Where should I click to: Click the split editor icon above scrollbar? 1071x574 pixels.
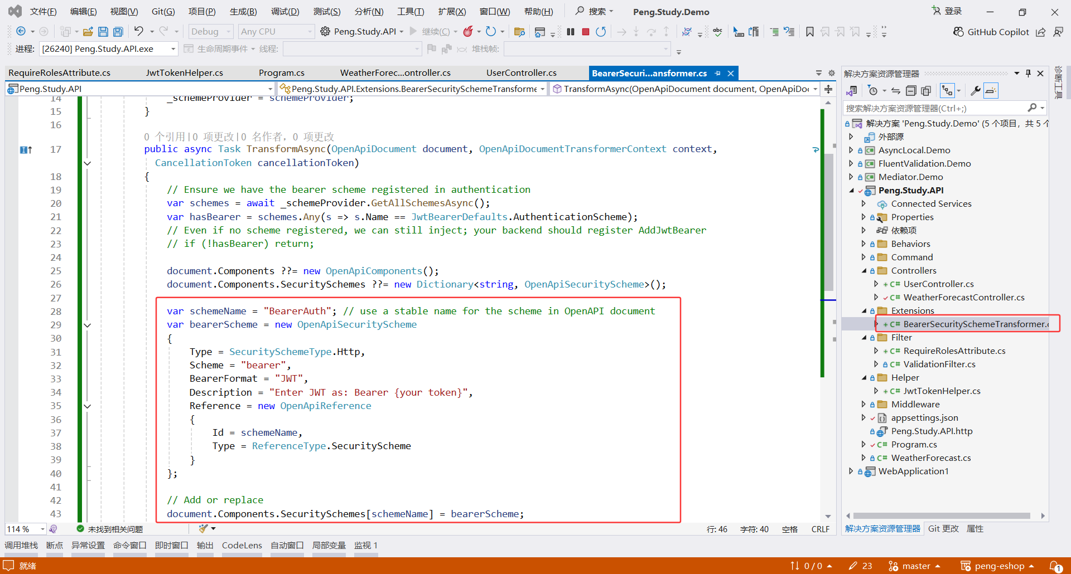pyautogui.click(x=828, y=89)
